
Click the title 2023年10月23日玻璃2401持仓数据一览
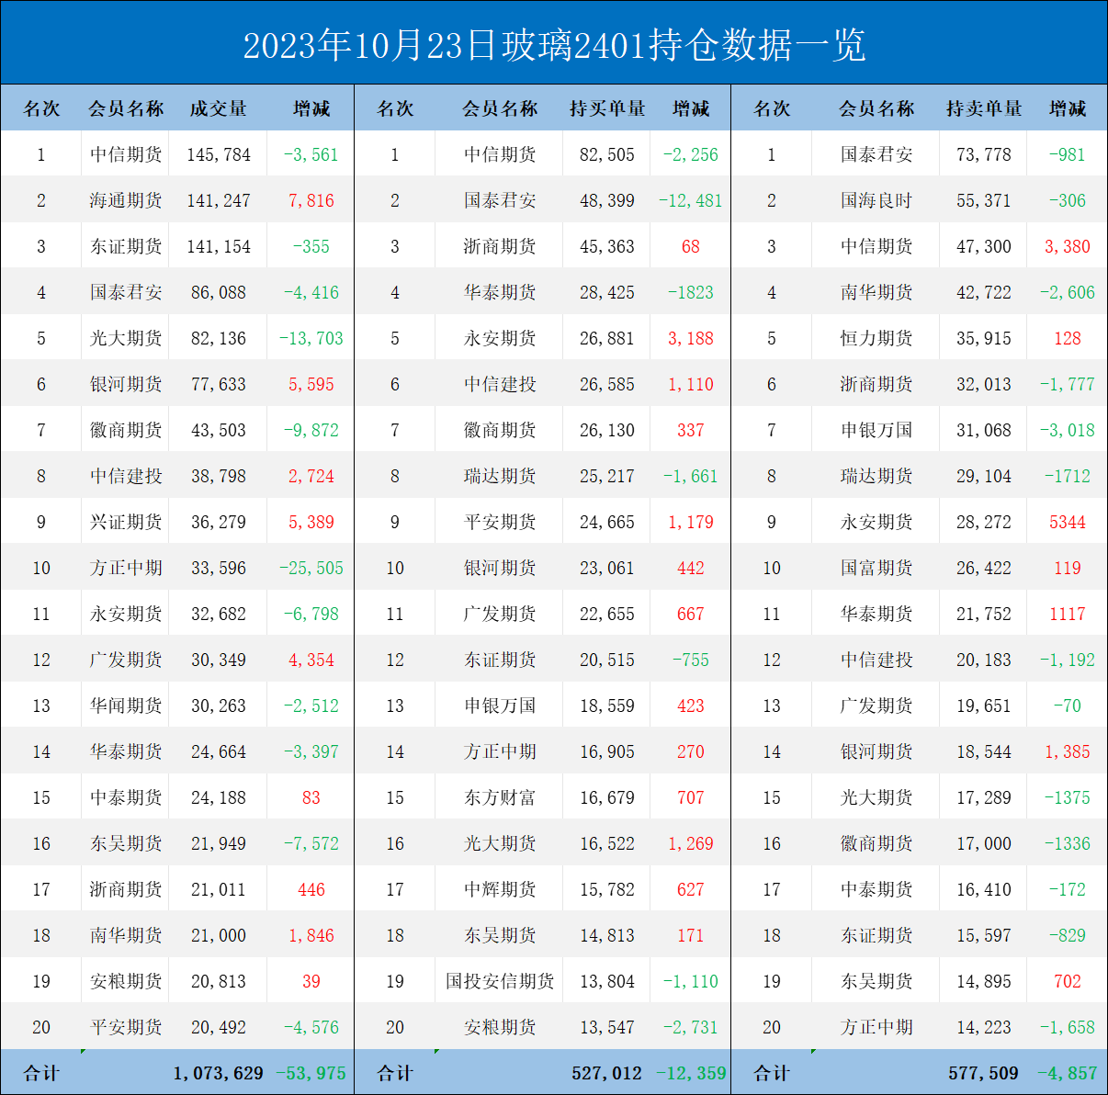tap(554, 45)
